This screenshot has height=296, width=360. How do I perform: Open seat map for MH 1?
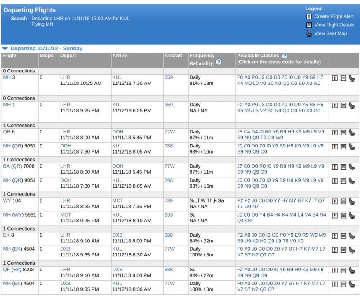point(352,105)
